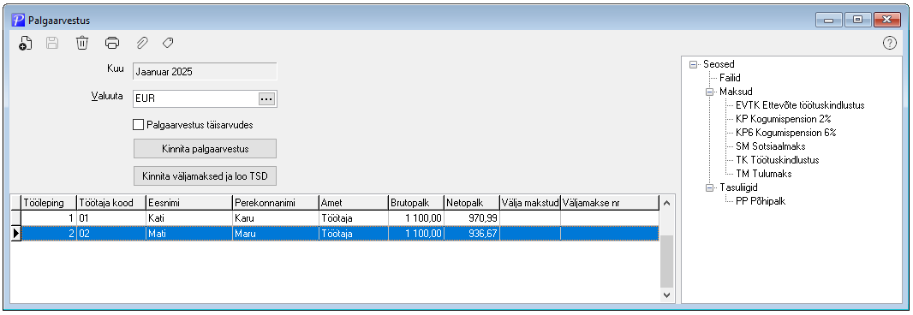The image size is (913, 315).
Task: Click the Väljamakse nr column header
Action: pyautogui.click(x=610, y=203)
